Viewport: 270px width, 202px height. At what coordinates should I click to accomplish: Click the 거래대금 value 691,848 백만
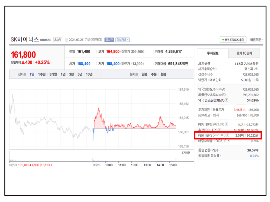[178, 64]
